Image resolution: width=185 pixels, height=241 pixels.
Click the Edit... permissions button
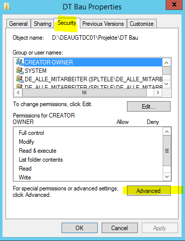pos(149,107)
